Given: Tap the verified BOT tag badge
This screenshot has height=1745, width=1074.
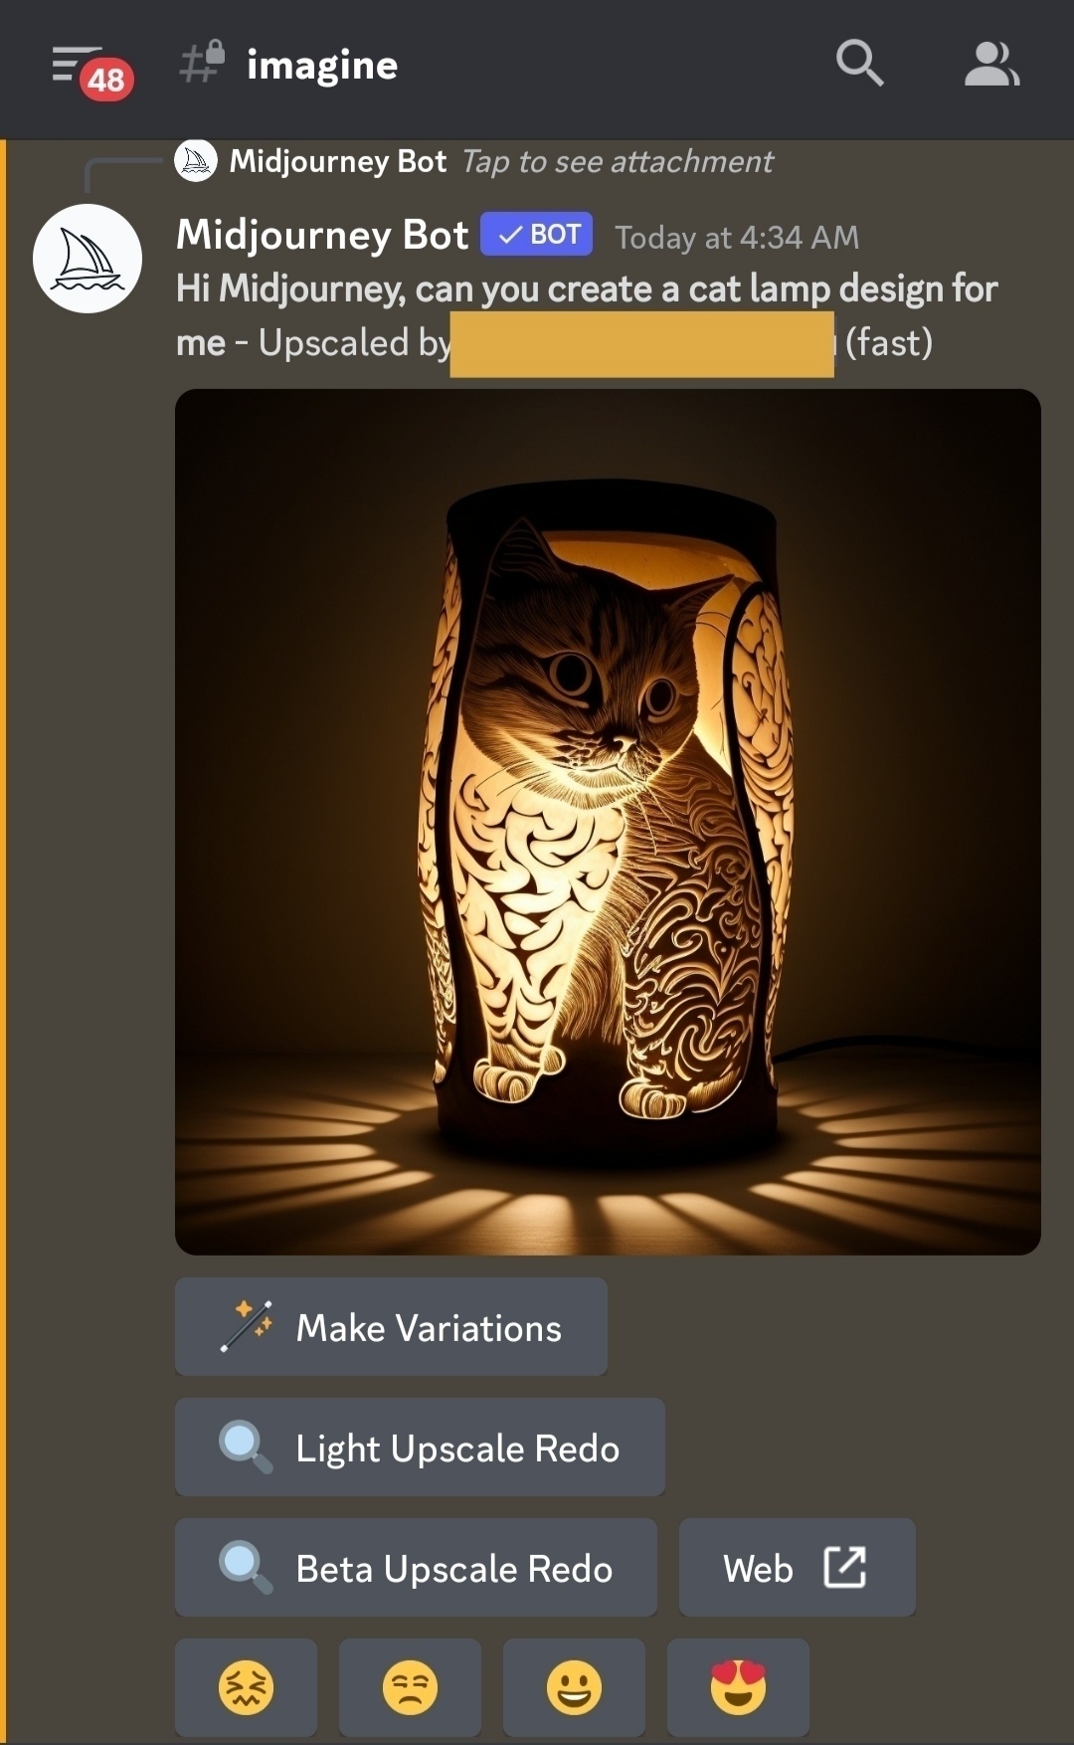Looking at the screenshot, I should pos(536,235).
